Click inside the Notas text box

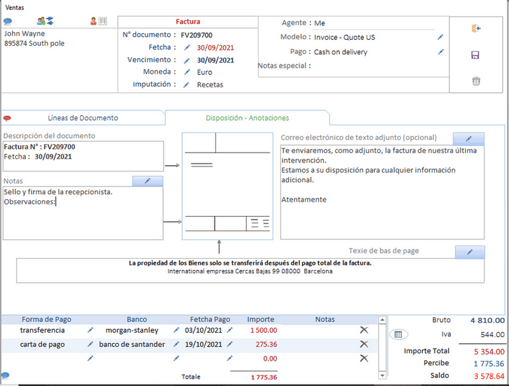pos(83,213)
